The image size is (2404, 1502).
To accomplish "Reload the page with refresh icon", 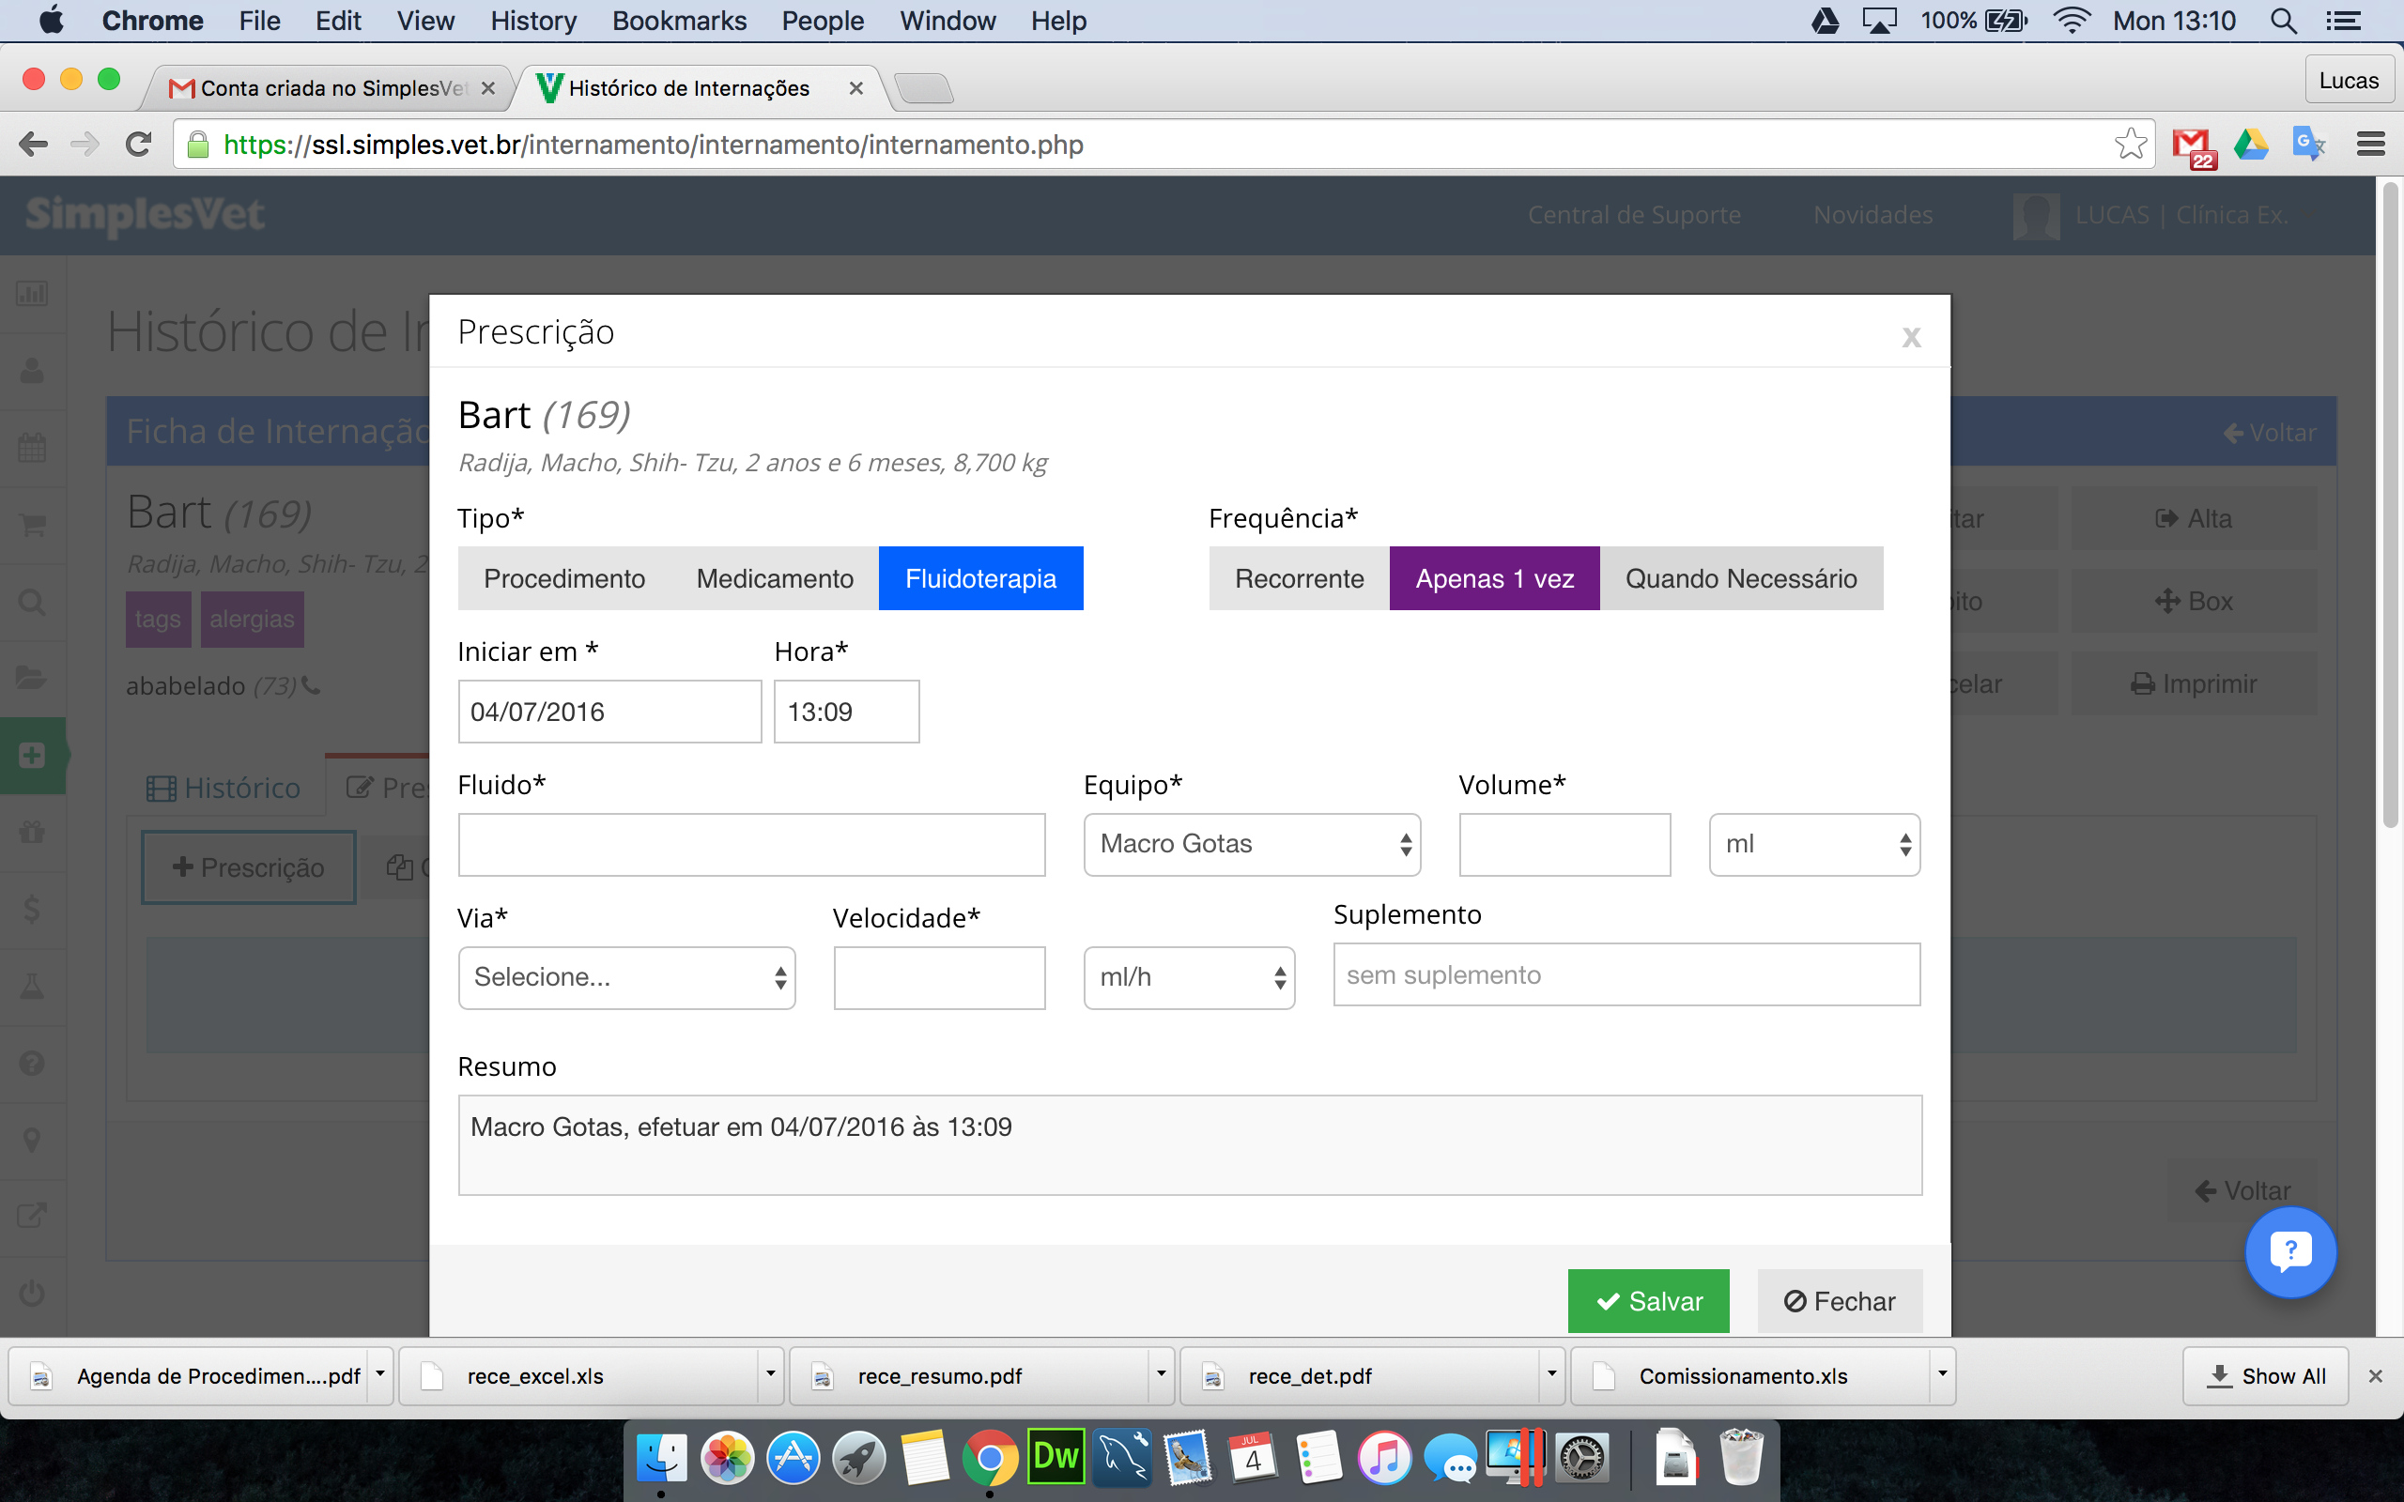I will [138, 145].
